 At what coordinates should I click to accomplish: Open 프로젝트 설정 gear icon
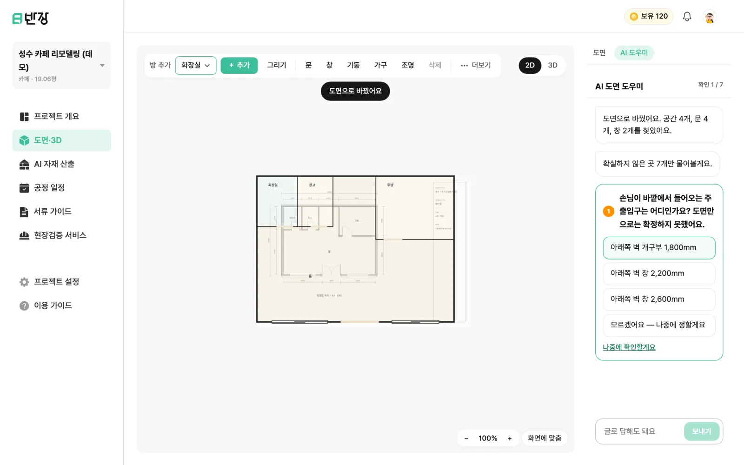(x=24, y=282)
